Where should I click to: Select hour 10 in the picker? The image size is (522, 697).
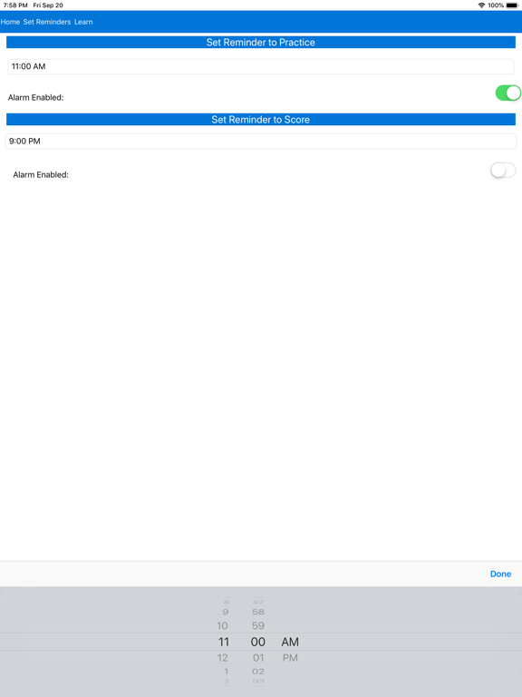(x=222, y=626)
